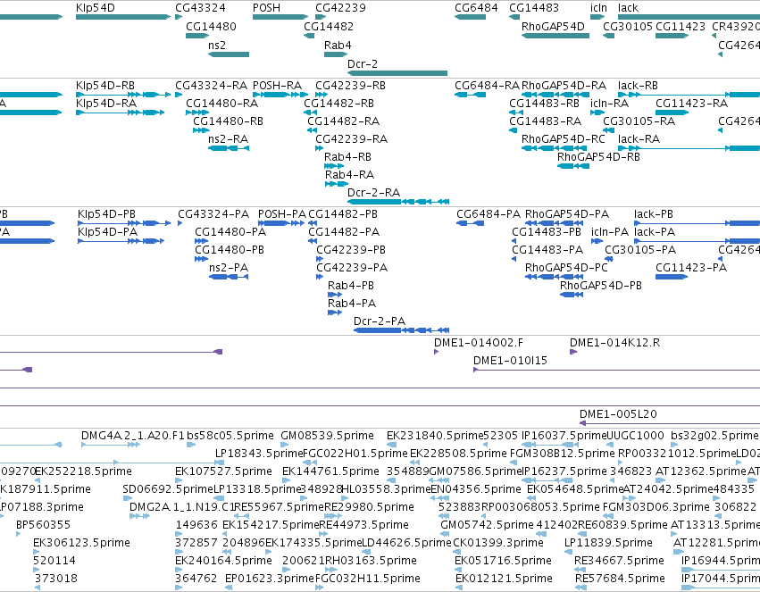Click EST RE34667.5prime
Viewport: 760px width, 592px height.
619,561
